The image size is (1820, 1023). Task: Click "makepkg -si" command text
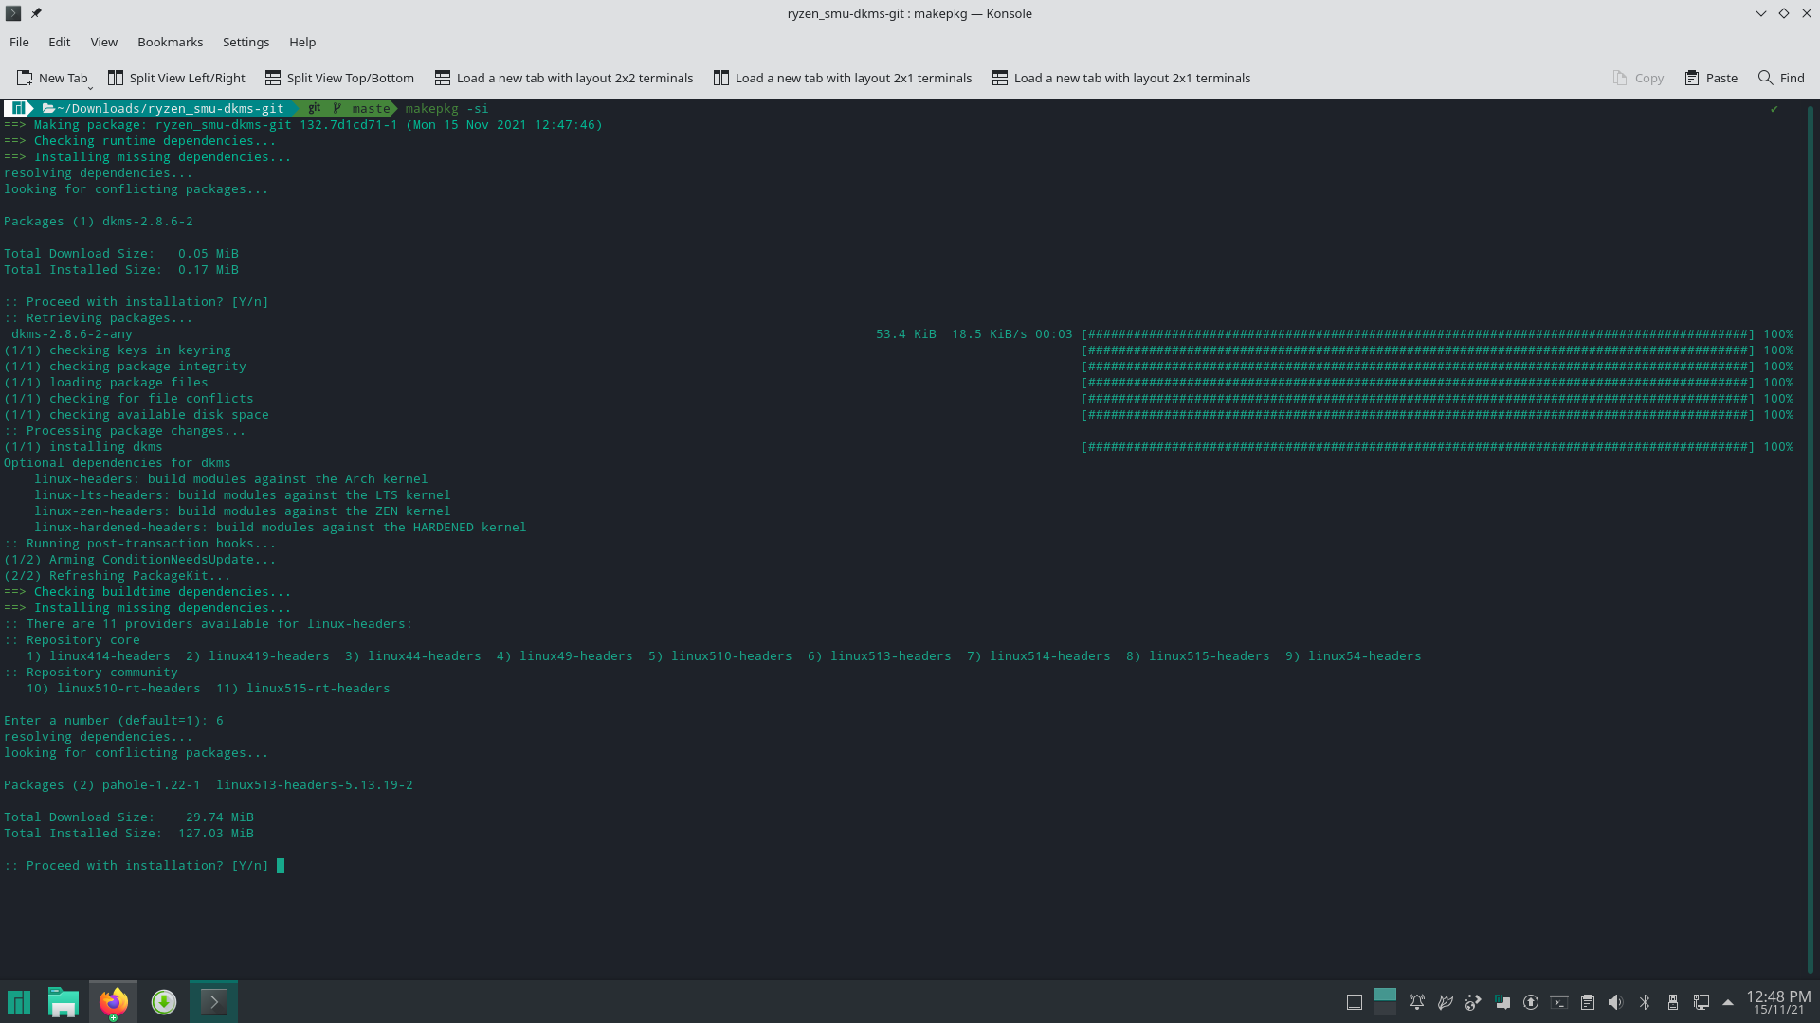pyautogui.click(x=447, y=108)
